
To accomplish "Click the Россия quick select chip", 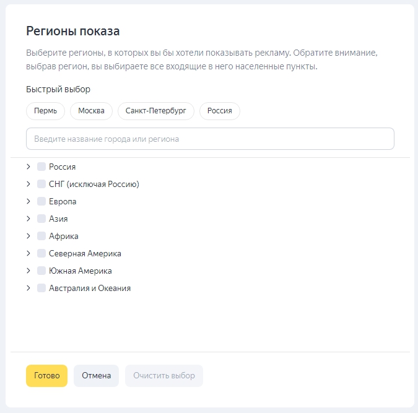I will [220, 111].
